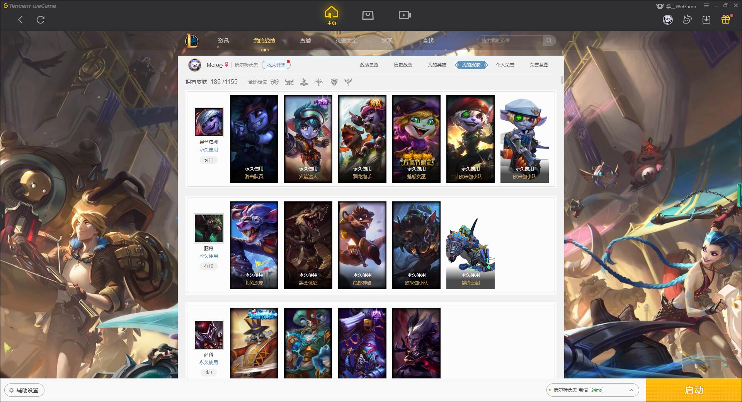Screen dimensions: 742x402
Task: Open the 发现 tab
Action: click(387, 41)
